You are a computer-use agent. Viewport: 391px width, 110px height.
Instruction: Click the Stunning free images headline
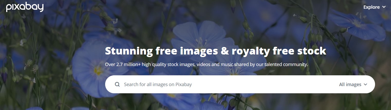click(x=215, y=51)
